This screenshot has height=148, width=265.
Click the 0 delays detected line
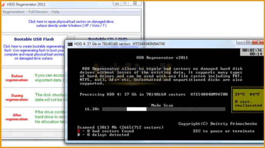coord(103,135)
